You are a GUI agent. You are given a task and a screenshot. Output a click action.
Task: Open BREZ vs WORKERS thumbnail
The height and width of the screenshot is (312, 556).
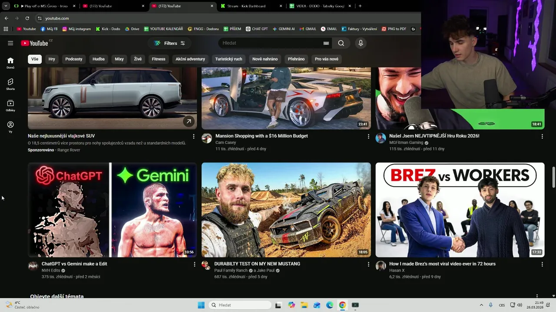tap(460, 210)
